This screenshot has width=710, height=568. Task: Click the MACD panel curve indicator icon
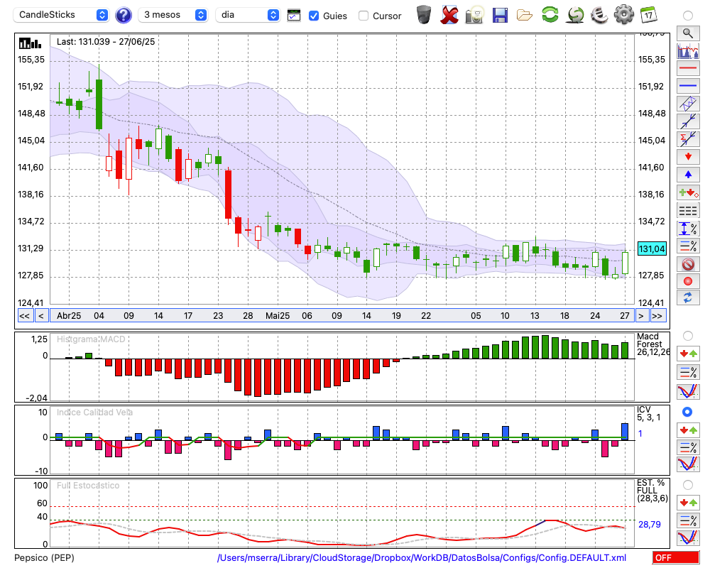click(x=688, y=391)
